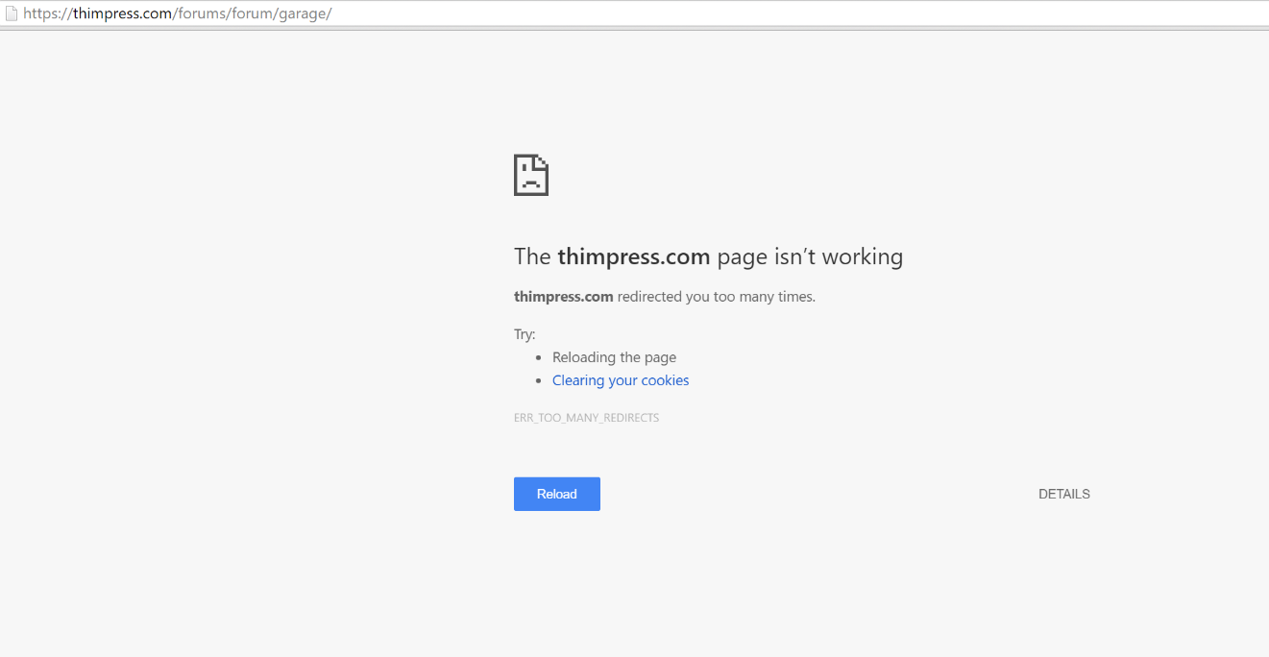Click the thimpress.com URL in address bar
1269x657 pixels.
pyautogui.click(x=178, y=13)
